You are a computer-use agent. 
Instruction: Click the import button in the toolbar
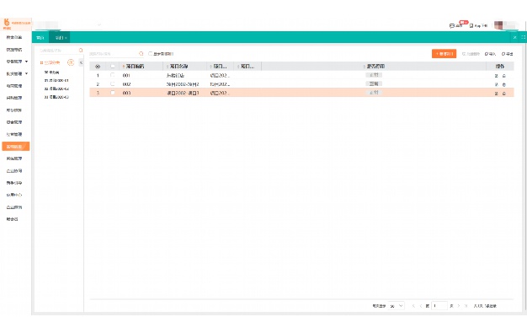point(490,54)
